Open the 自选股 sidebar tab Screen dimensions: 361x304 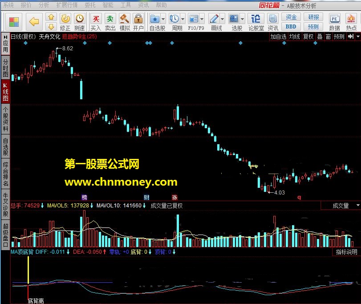pyautogui.click(x=5, y=146)
